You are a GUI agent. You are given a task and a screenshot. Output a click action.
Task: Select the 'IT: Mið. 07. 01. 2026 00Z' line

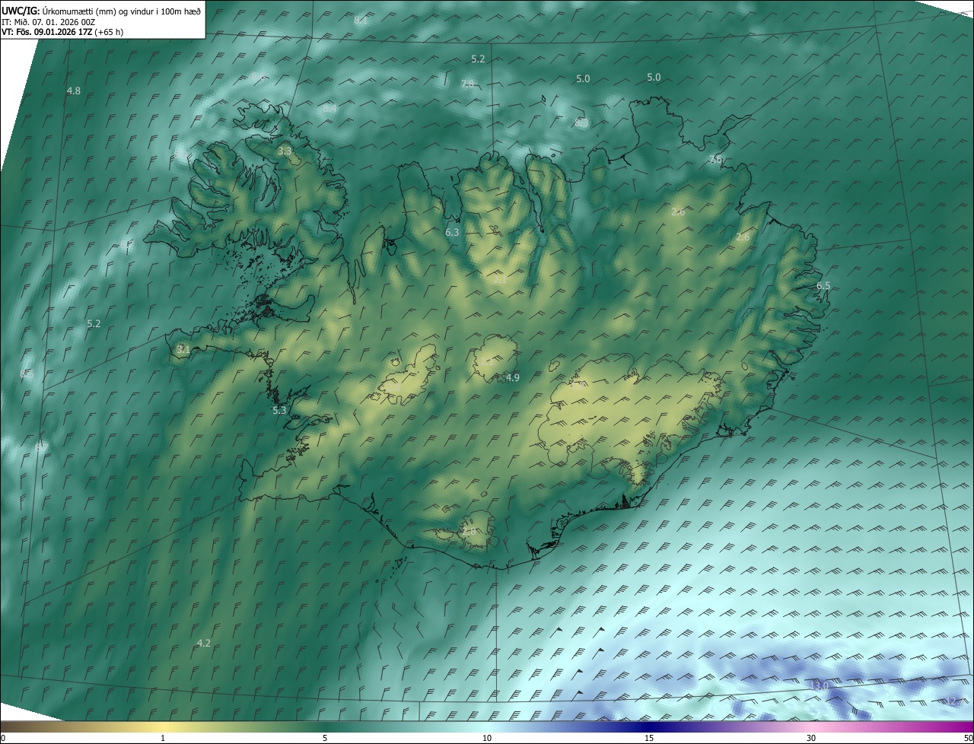[x=48, y=22]
